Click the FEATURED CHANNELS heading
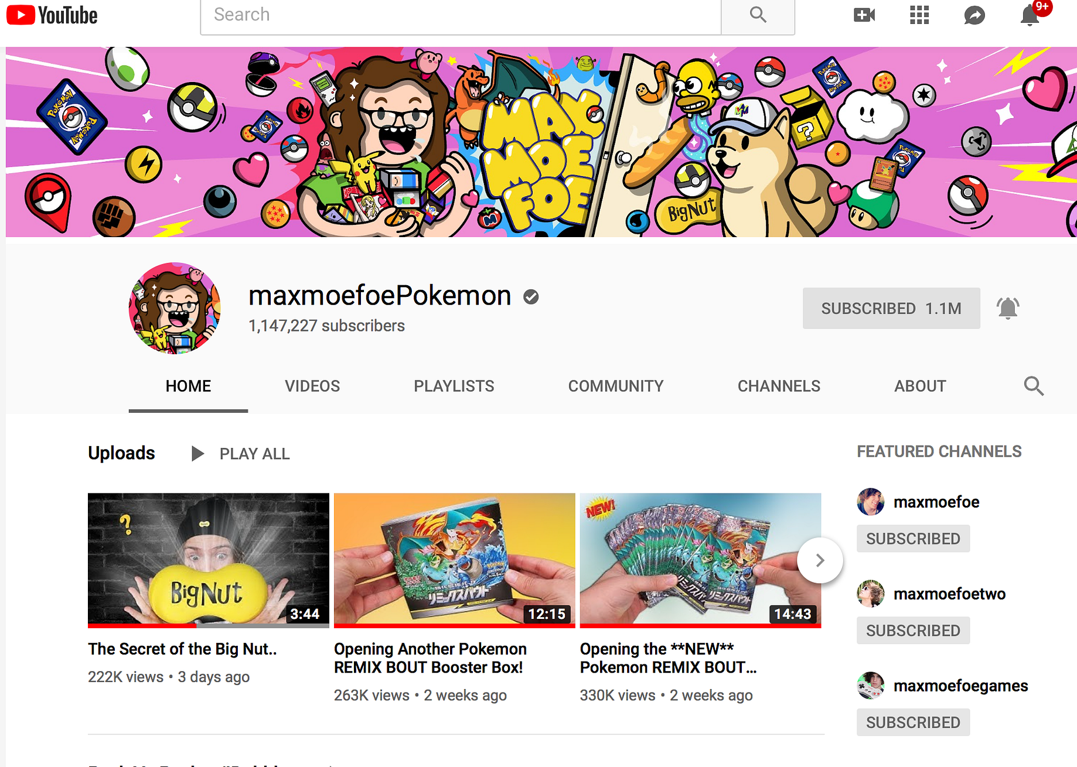This screenshot has width=1077, height=767. point(939,451)
